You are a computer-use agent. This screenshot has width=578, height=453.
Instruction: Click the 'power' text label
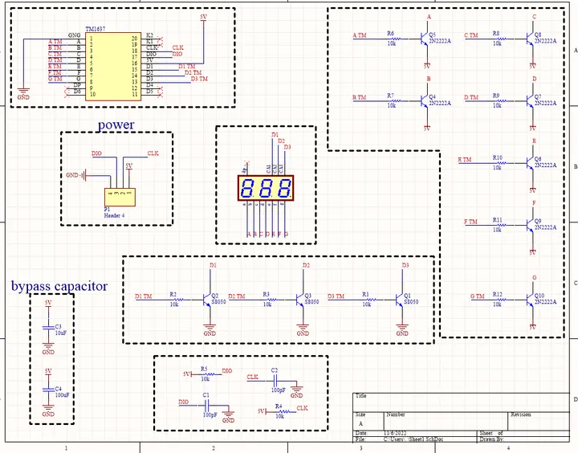[116, 124]
